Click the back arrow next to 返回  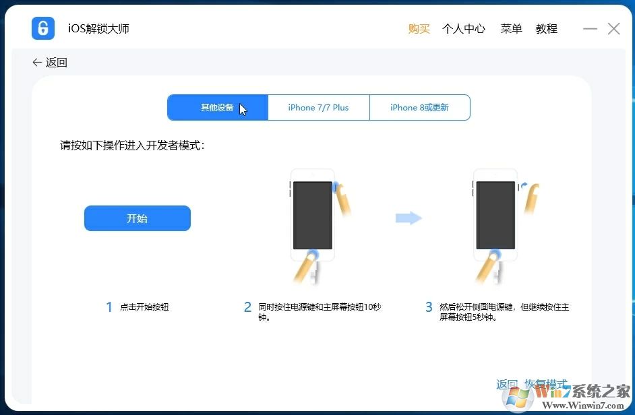(38, 61)
